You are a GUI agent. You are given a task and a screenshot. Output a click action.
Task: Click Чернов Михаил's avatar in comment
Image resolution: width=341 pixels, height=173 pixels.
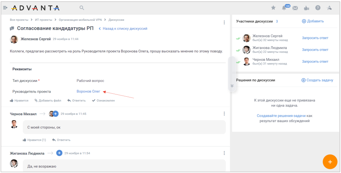(x=14, y=124)
